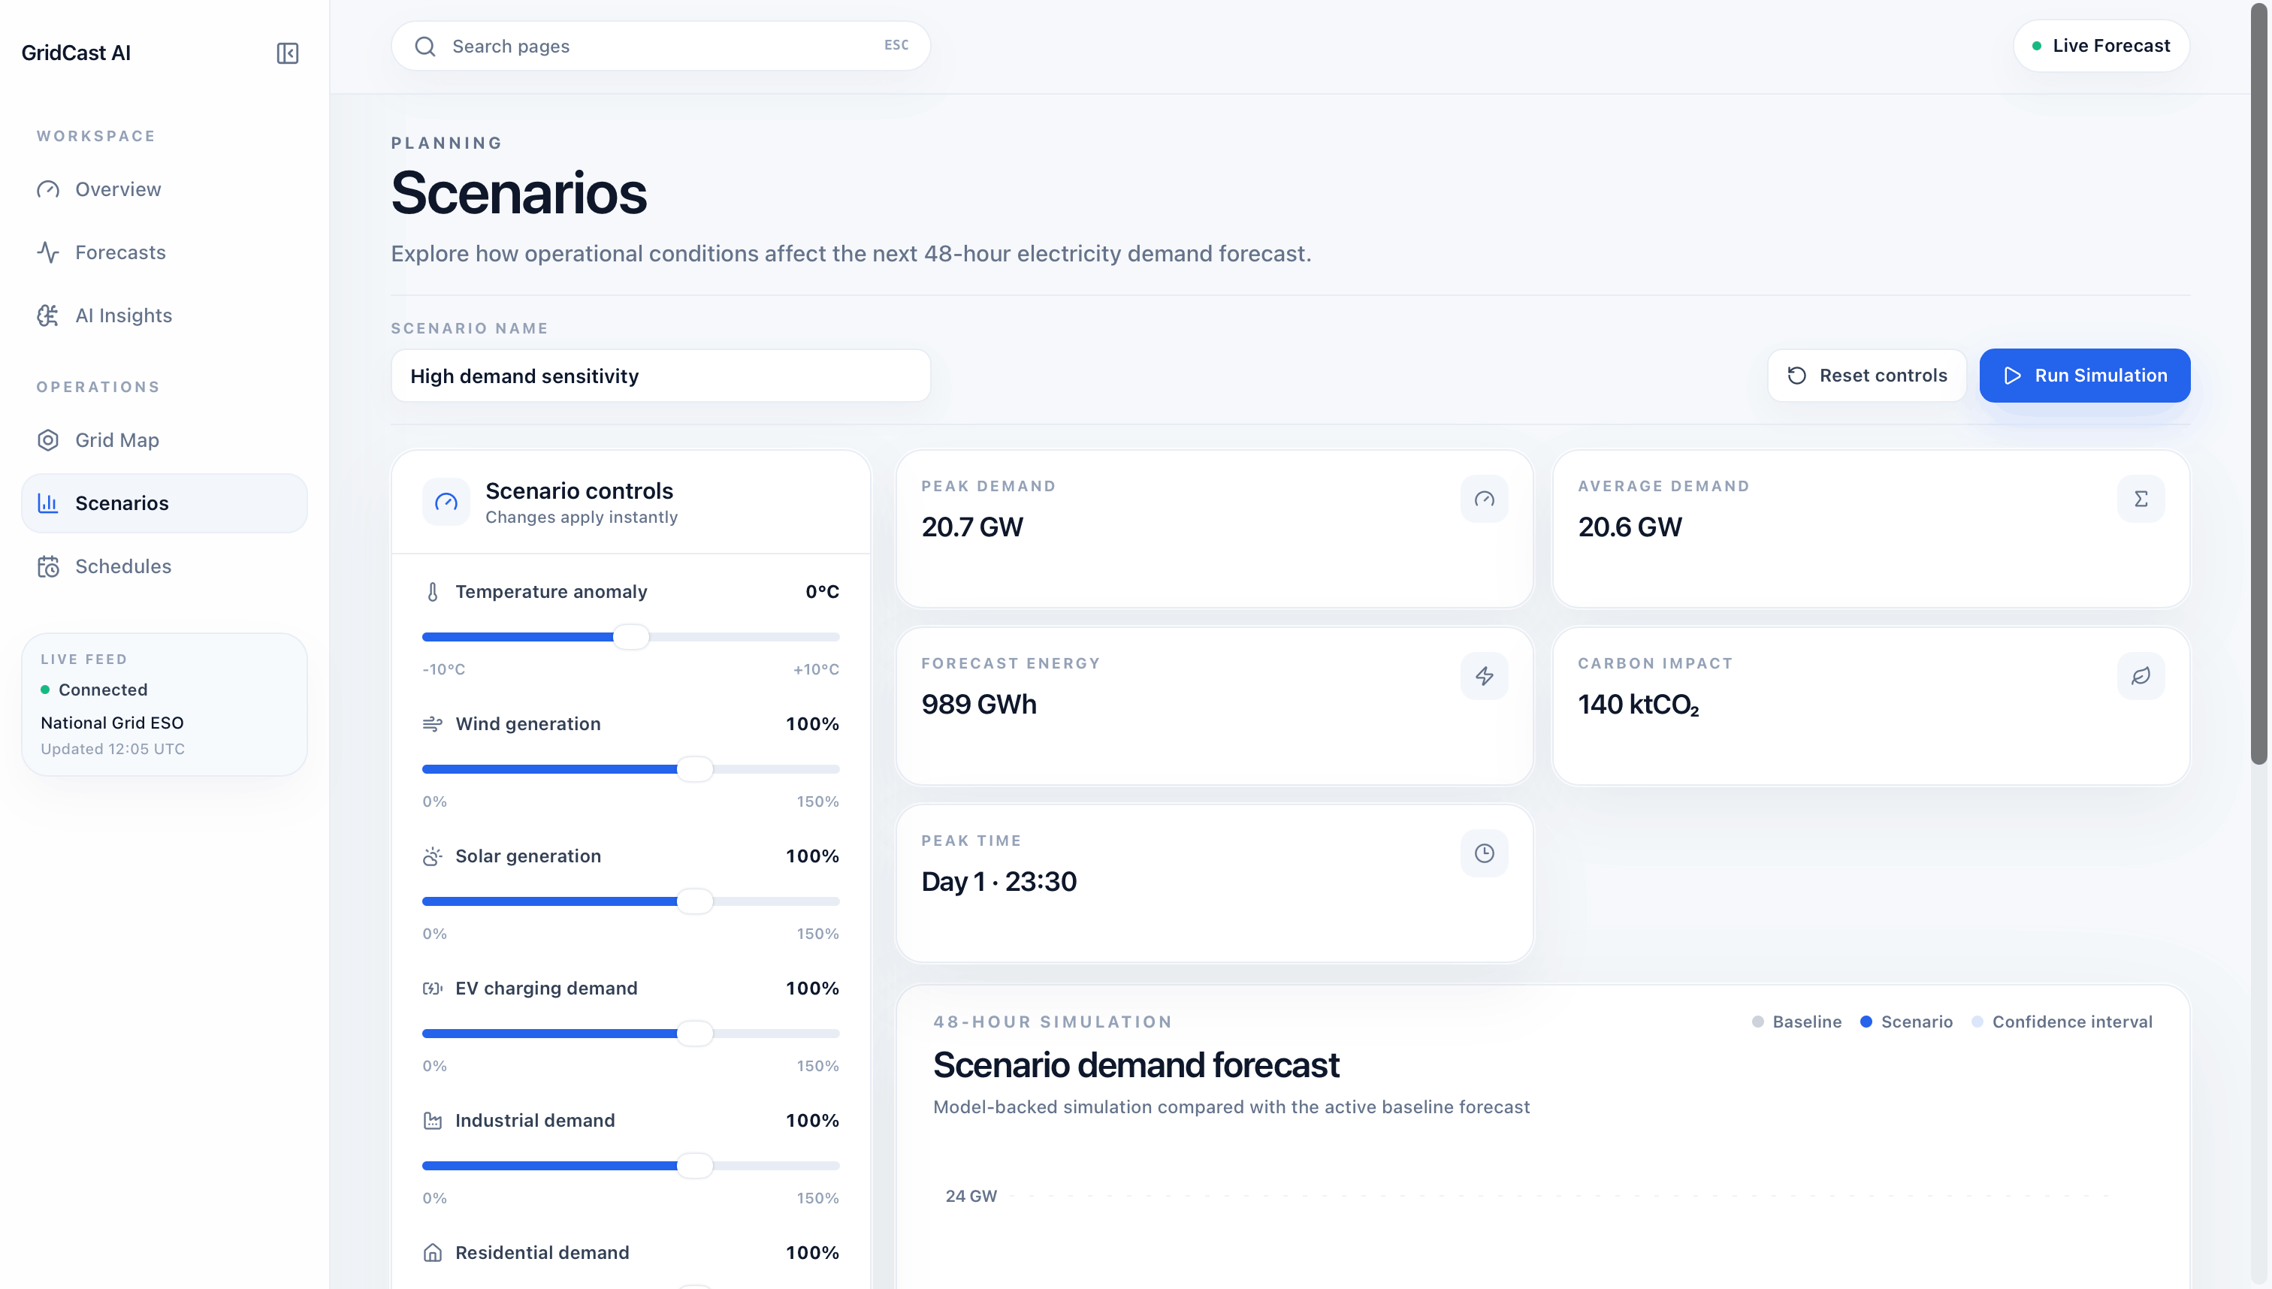Click the wind icon beside Wind generation
The width and height of the screenshot is (2272, 1289).
tap(432, 724)
